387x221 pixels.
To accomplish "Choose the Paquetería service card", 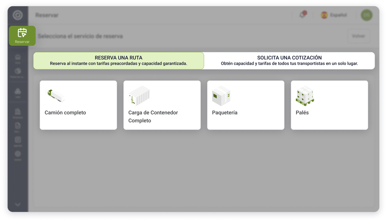I will click(246, 105).
